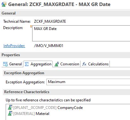The image size is (130, 120).
Task: Click the sigma icon on the Aggregation tab
Action: (27, 64)
